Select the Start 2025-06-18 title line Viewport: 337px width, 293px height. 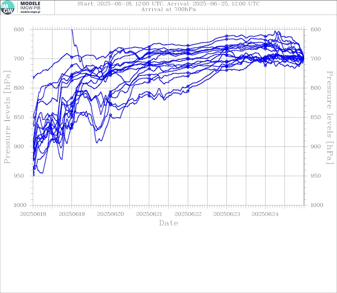(x=168, y=4)
